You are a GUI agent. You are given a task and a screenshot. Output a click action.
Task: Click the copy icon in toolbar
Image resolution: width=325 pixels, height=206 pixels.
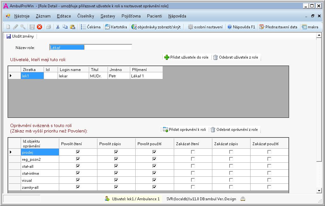65,27
